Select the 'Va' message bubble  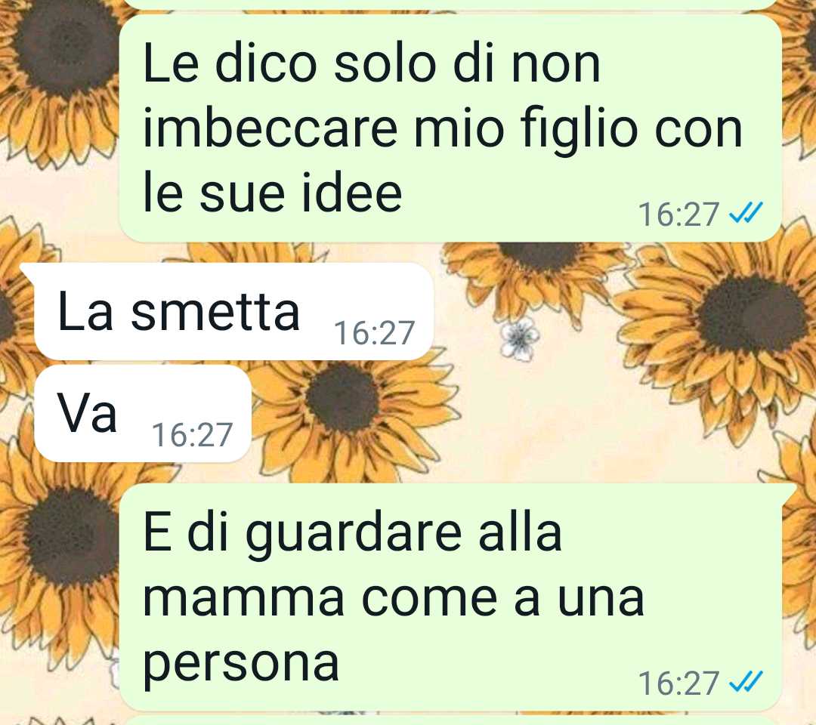[x=143, y=413]
